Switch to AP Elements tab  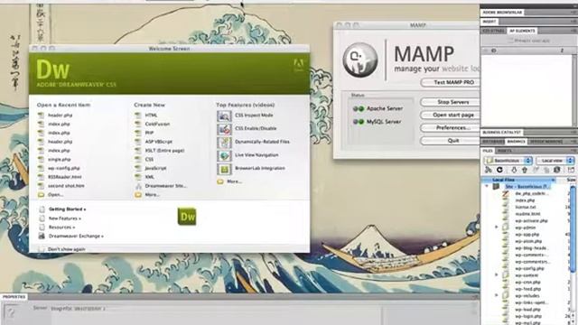coord(522,31)
